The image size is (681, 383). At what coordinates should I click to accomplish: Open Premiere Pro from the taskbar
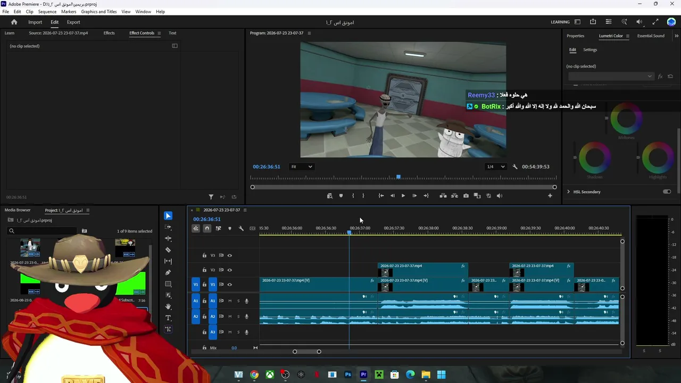pyautogui.click(x=363, y=374)
